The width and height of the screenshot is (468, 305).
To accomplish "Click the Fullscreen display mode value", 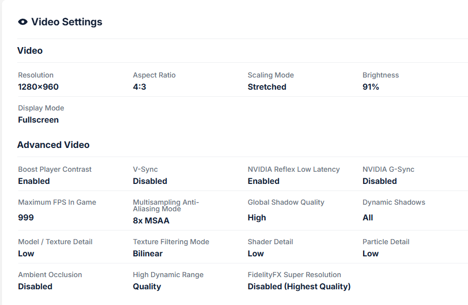I will coord(38,120).
